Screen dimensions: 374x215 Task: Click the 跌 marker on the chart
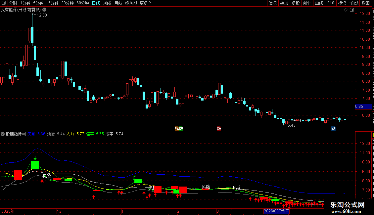pos(181,128)
